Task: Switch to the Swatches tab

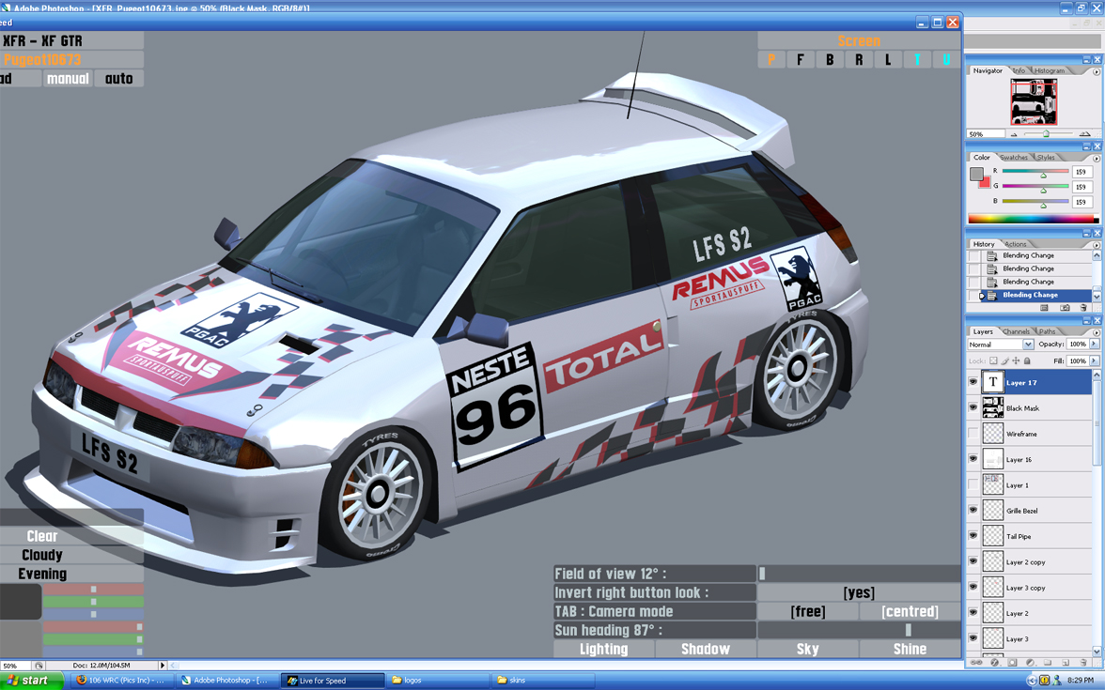Action: [x=1013, y=158]
